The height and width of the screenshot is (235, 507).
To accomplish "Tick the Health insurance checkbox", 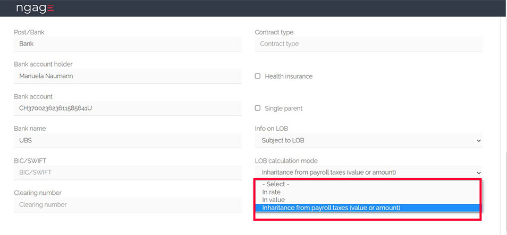I will point(258,76).
